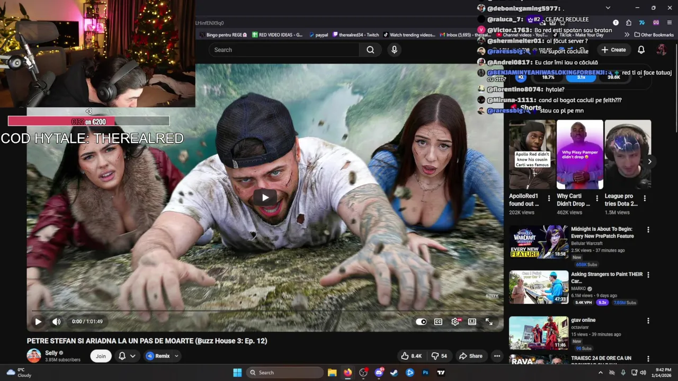This screenshot has width=678, height=381.
Task: Toggle closed captions with the CC button
Action: 438,321
